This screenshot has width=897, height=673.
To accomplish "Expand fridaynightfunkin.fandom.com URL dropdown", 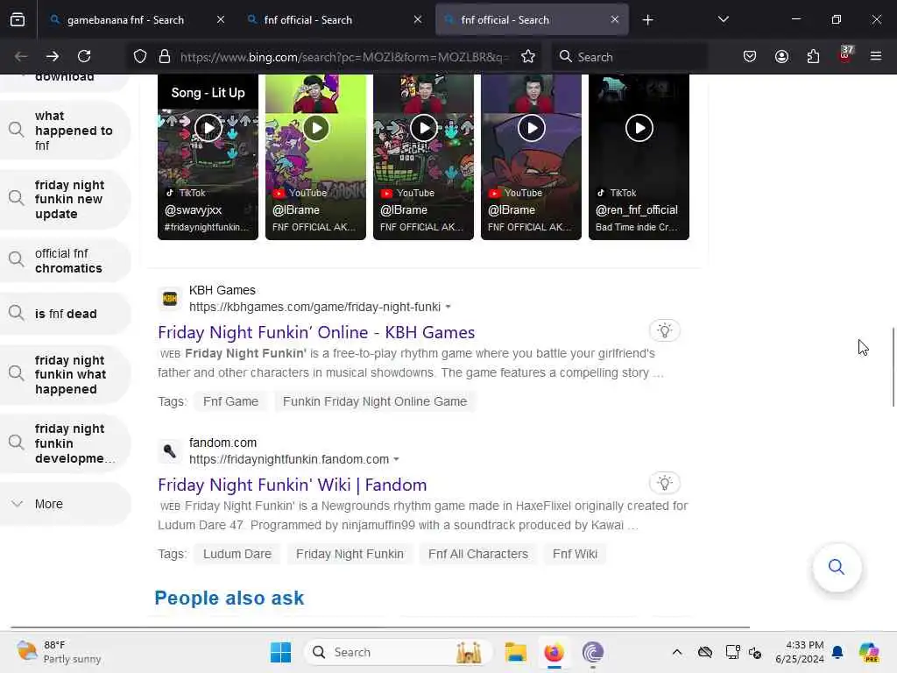I will tap(397, 459).
